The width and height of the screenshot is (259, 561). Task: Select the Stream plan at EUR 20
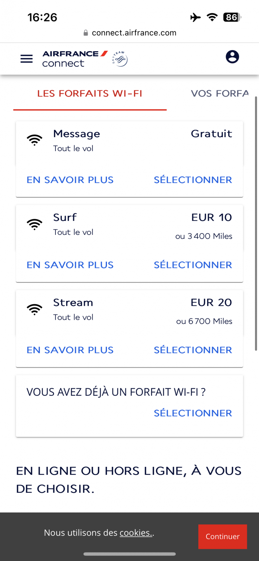[193, 350]
